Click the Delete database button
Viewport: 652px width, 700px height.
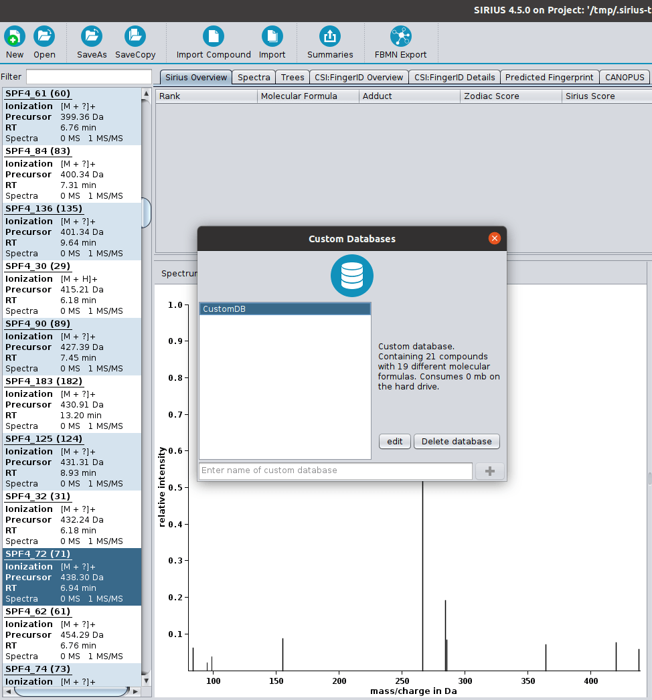pyautogui.click(x=457, y=442)
